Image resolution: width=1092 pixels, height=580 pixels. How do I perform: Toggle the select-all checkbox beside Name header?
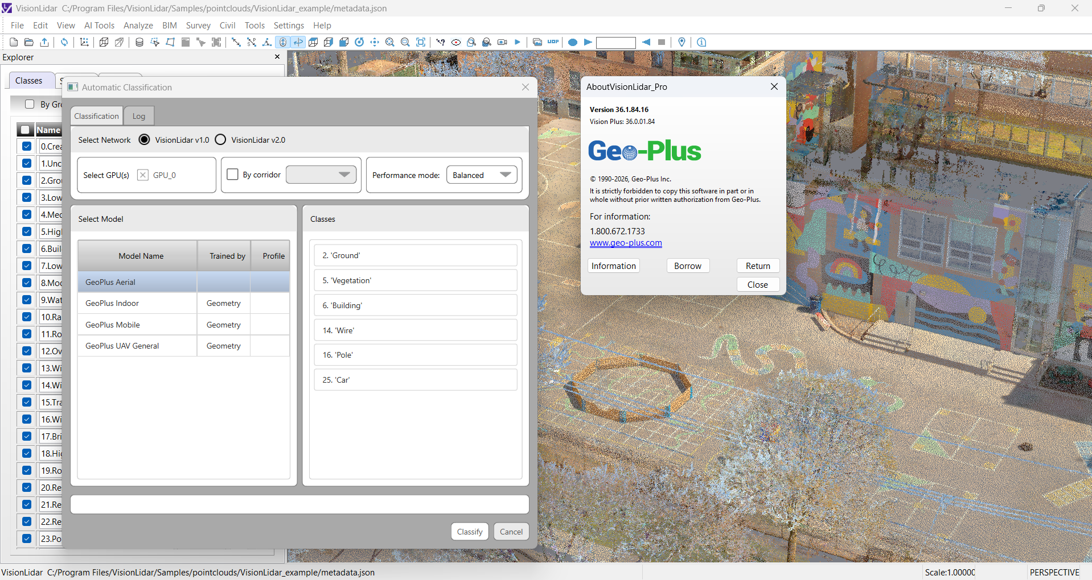coord(25,130)
